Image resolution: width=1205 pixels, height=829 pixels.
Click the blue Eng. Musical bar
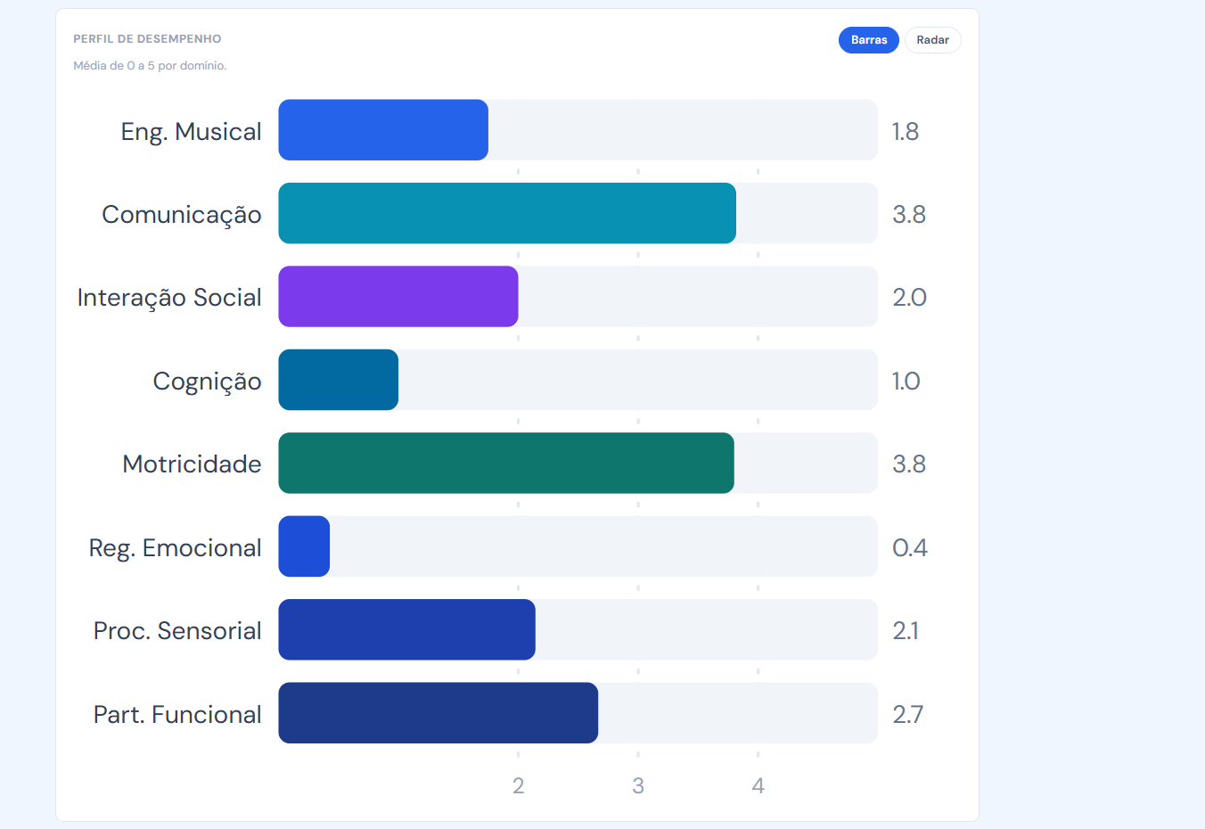(383, 130)
